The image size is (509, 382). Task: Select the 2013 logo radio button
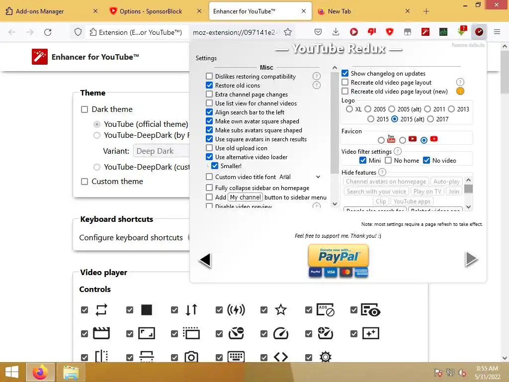point(451,109)
